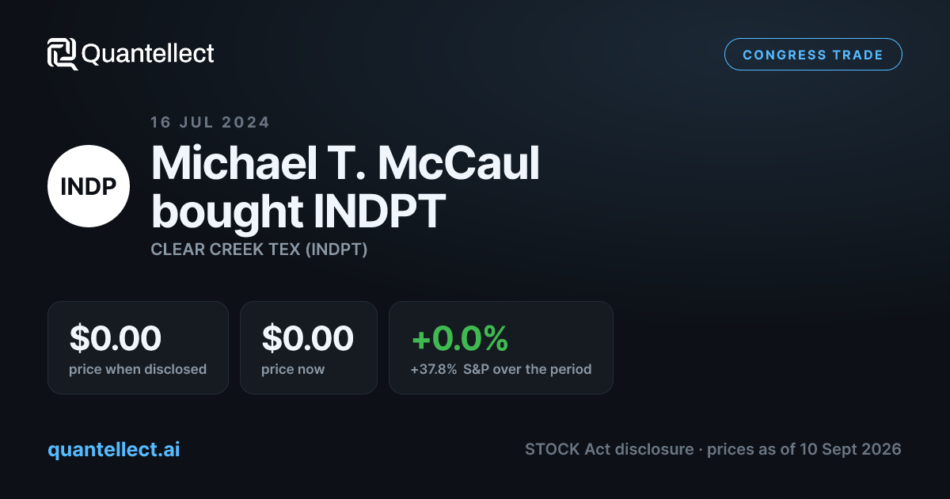
Task: Click the Quantellect logo icon
Action: (x=62, y=54)
